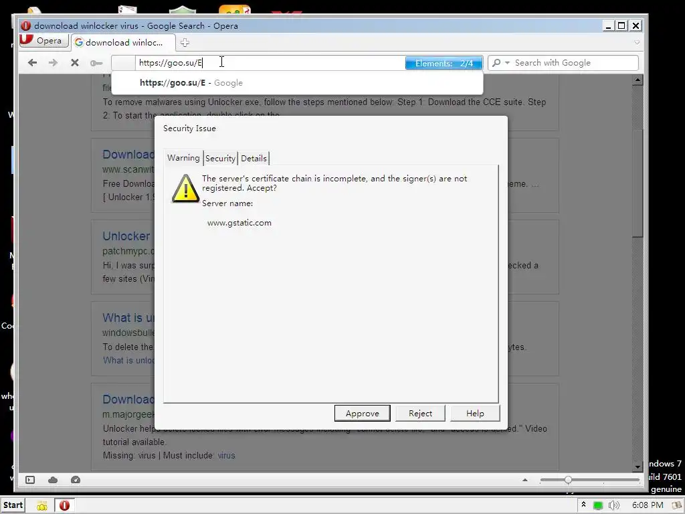Click the Opera Turbo speedometer icon

76,480
